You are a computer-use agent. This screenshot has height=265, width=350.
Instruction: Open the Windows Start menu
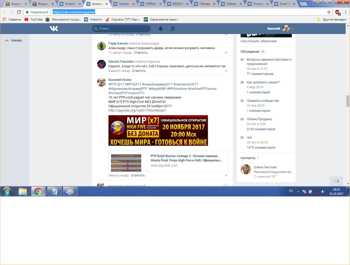(x=7, y=191)
